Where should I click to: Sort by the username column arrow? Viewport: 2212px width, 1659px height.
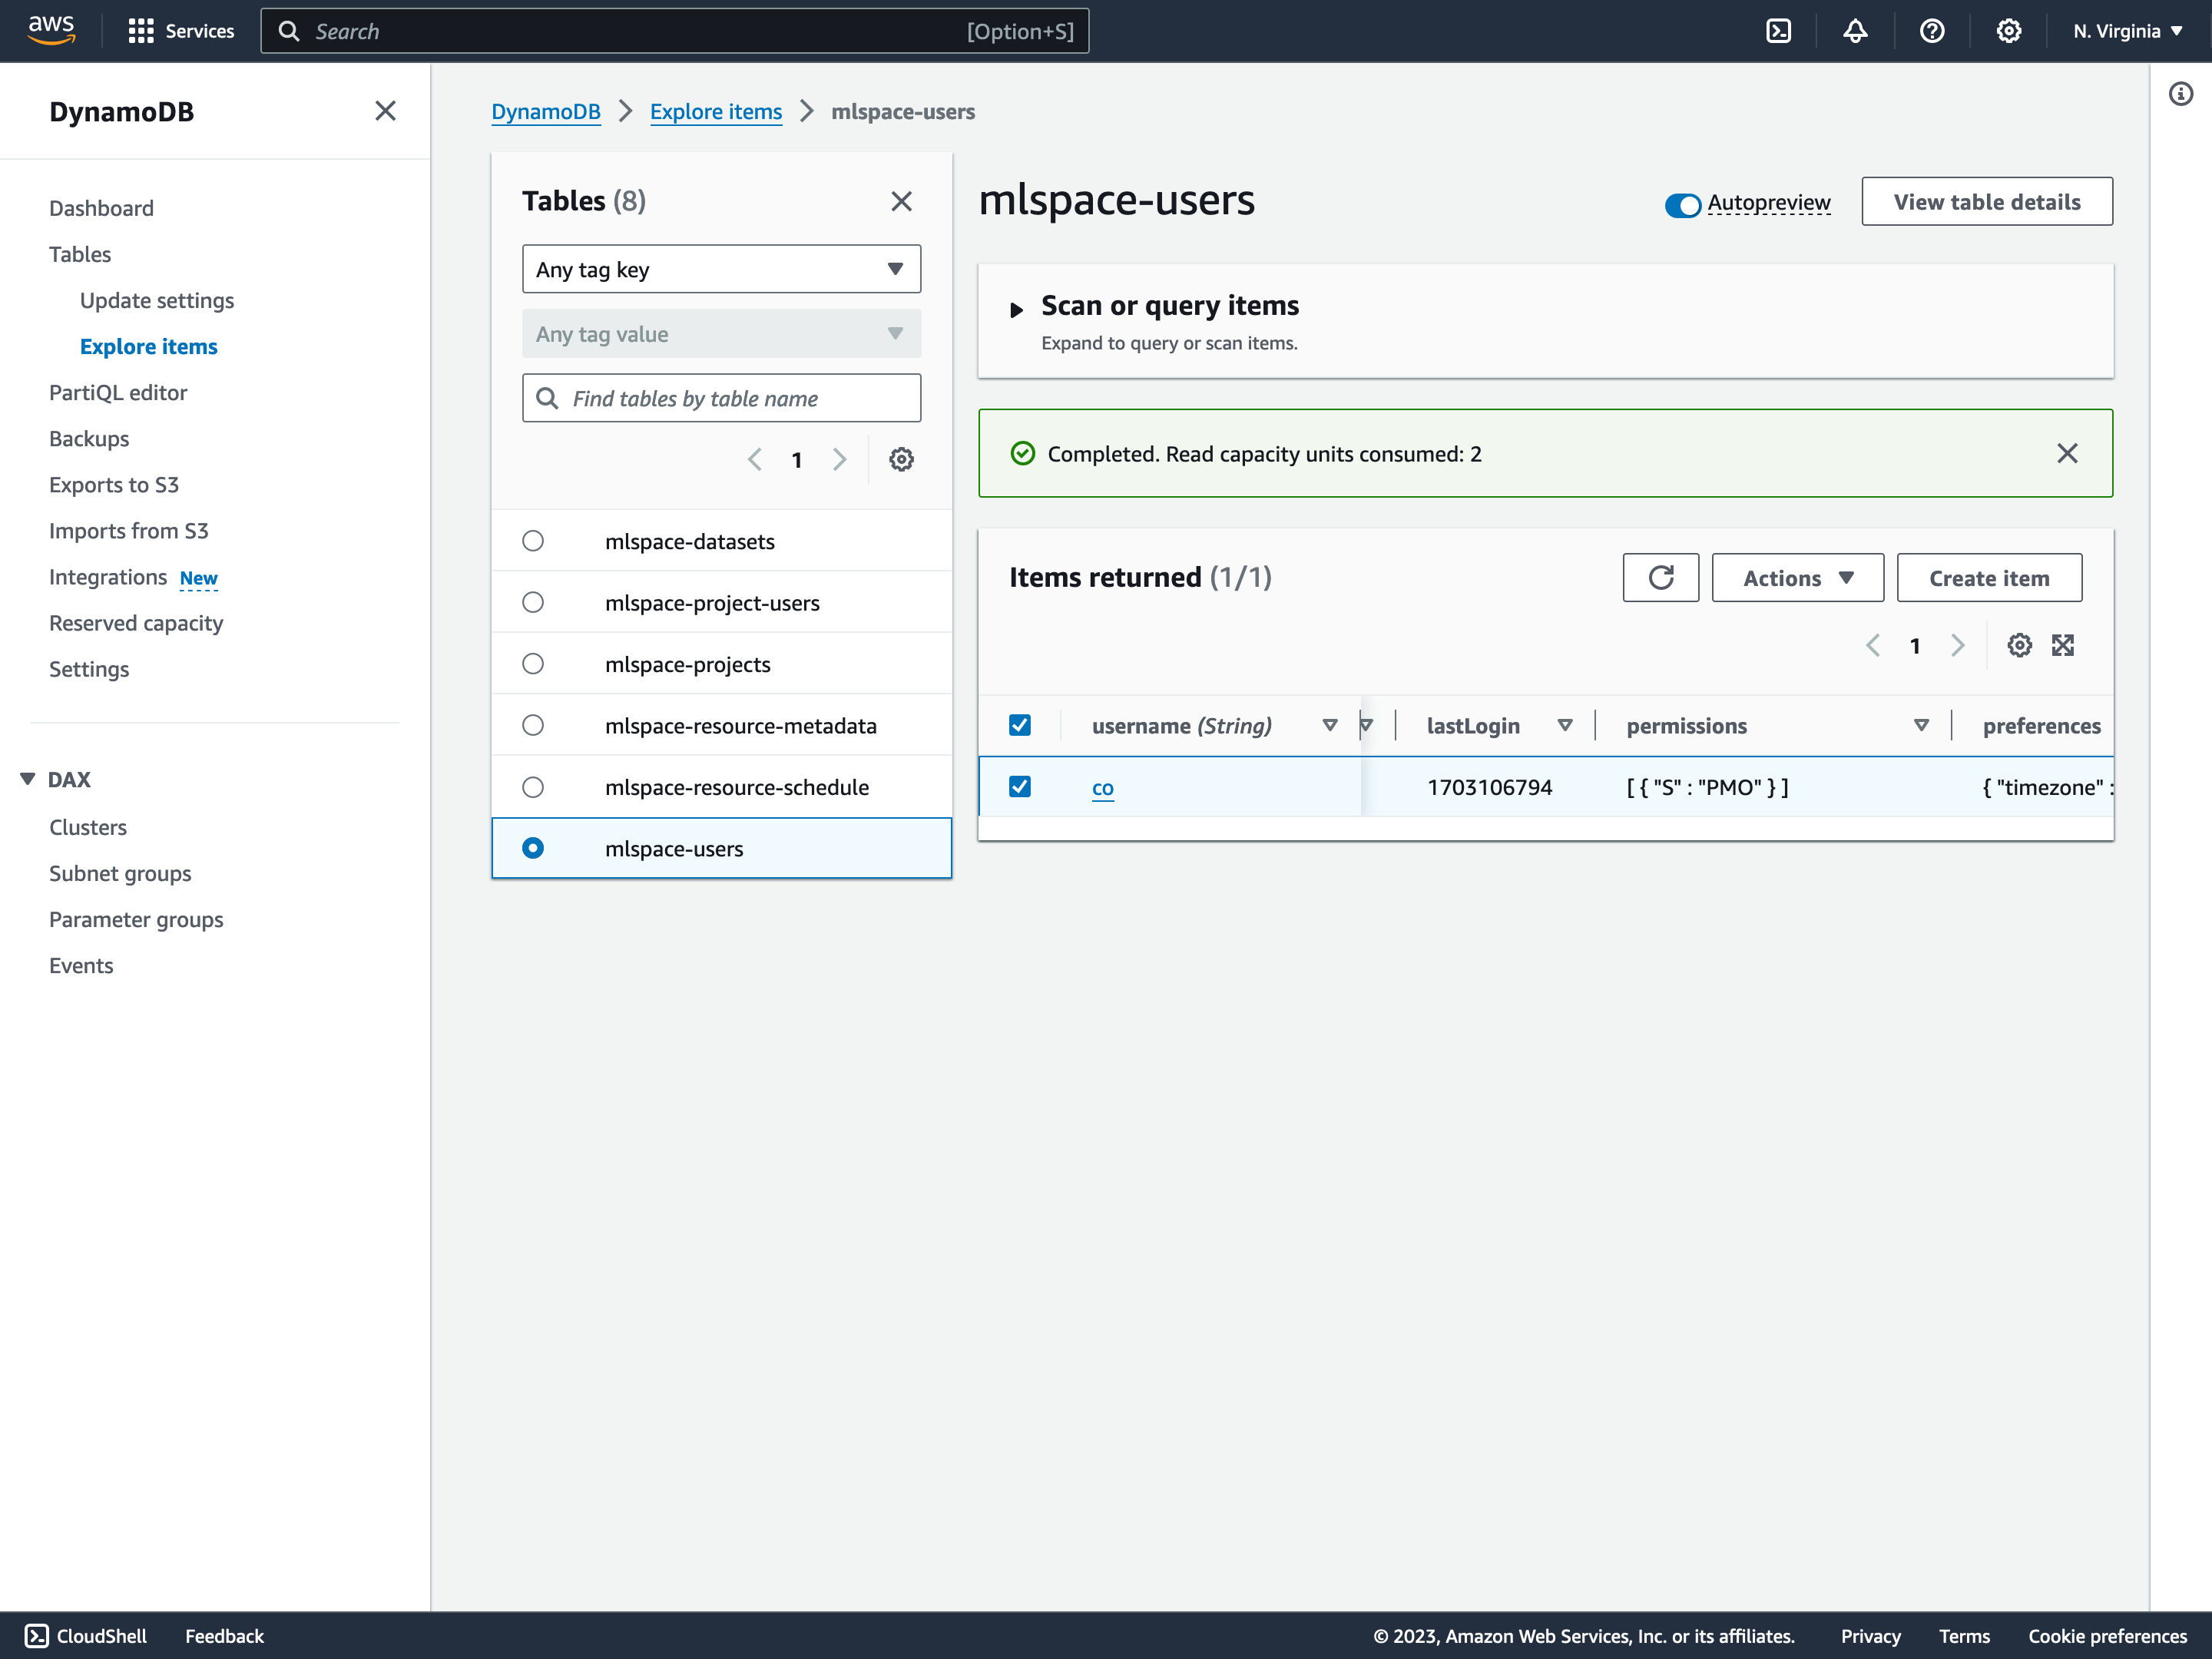pyautogui.click(x=1329, y=726)
